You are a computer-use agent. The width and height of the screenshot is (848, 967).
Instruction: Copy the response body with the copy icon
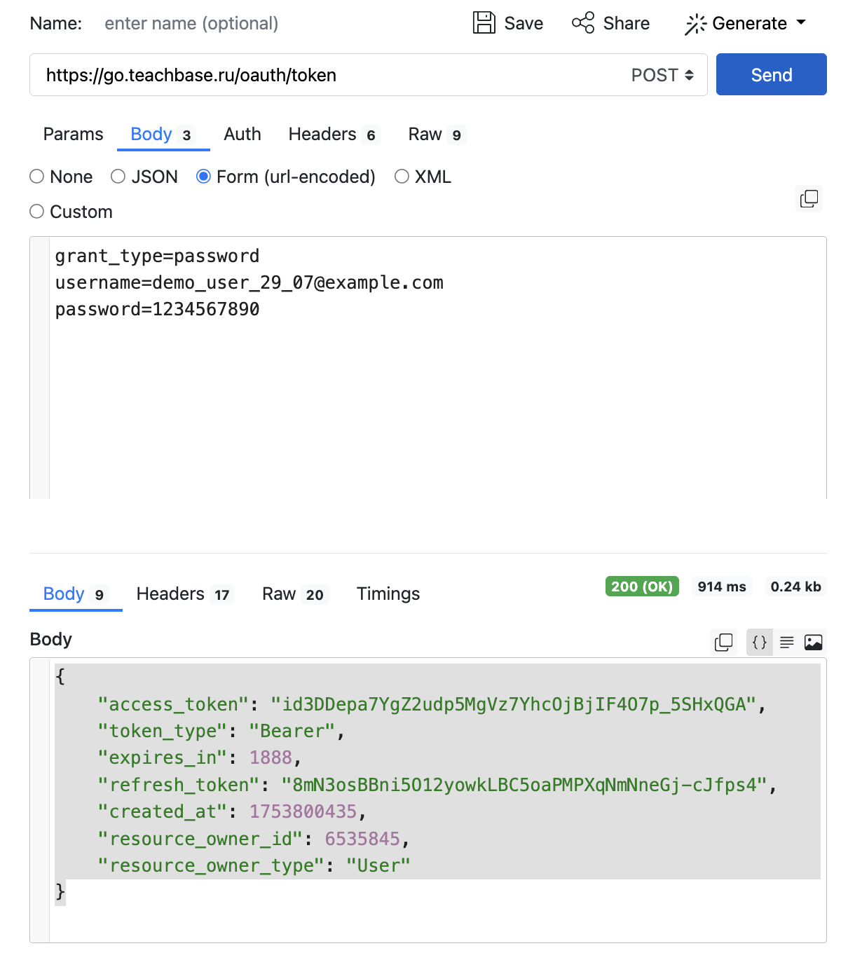tap(723, 643)
